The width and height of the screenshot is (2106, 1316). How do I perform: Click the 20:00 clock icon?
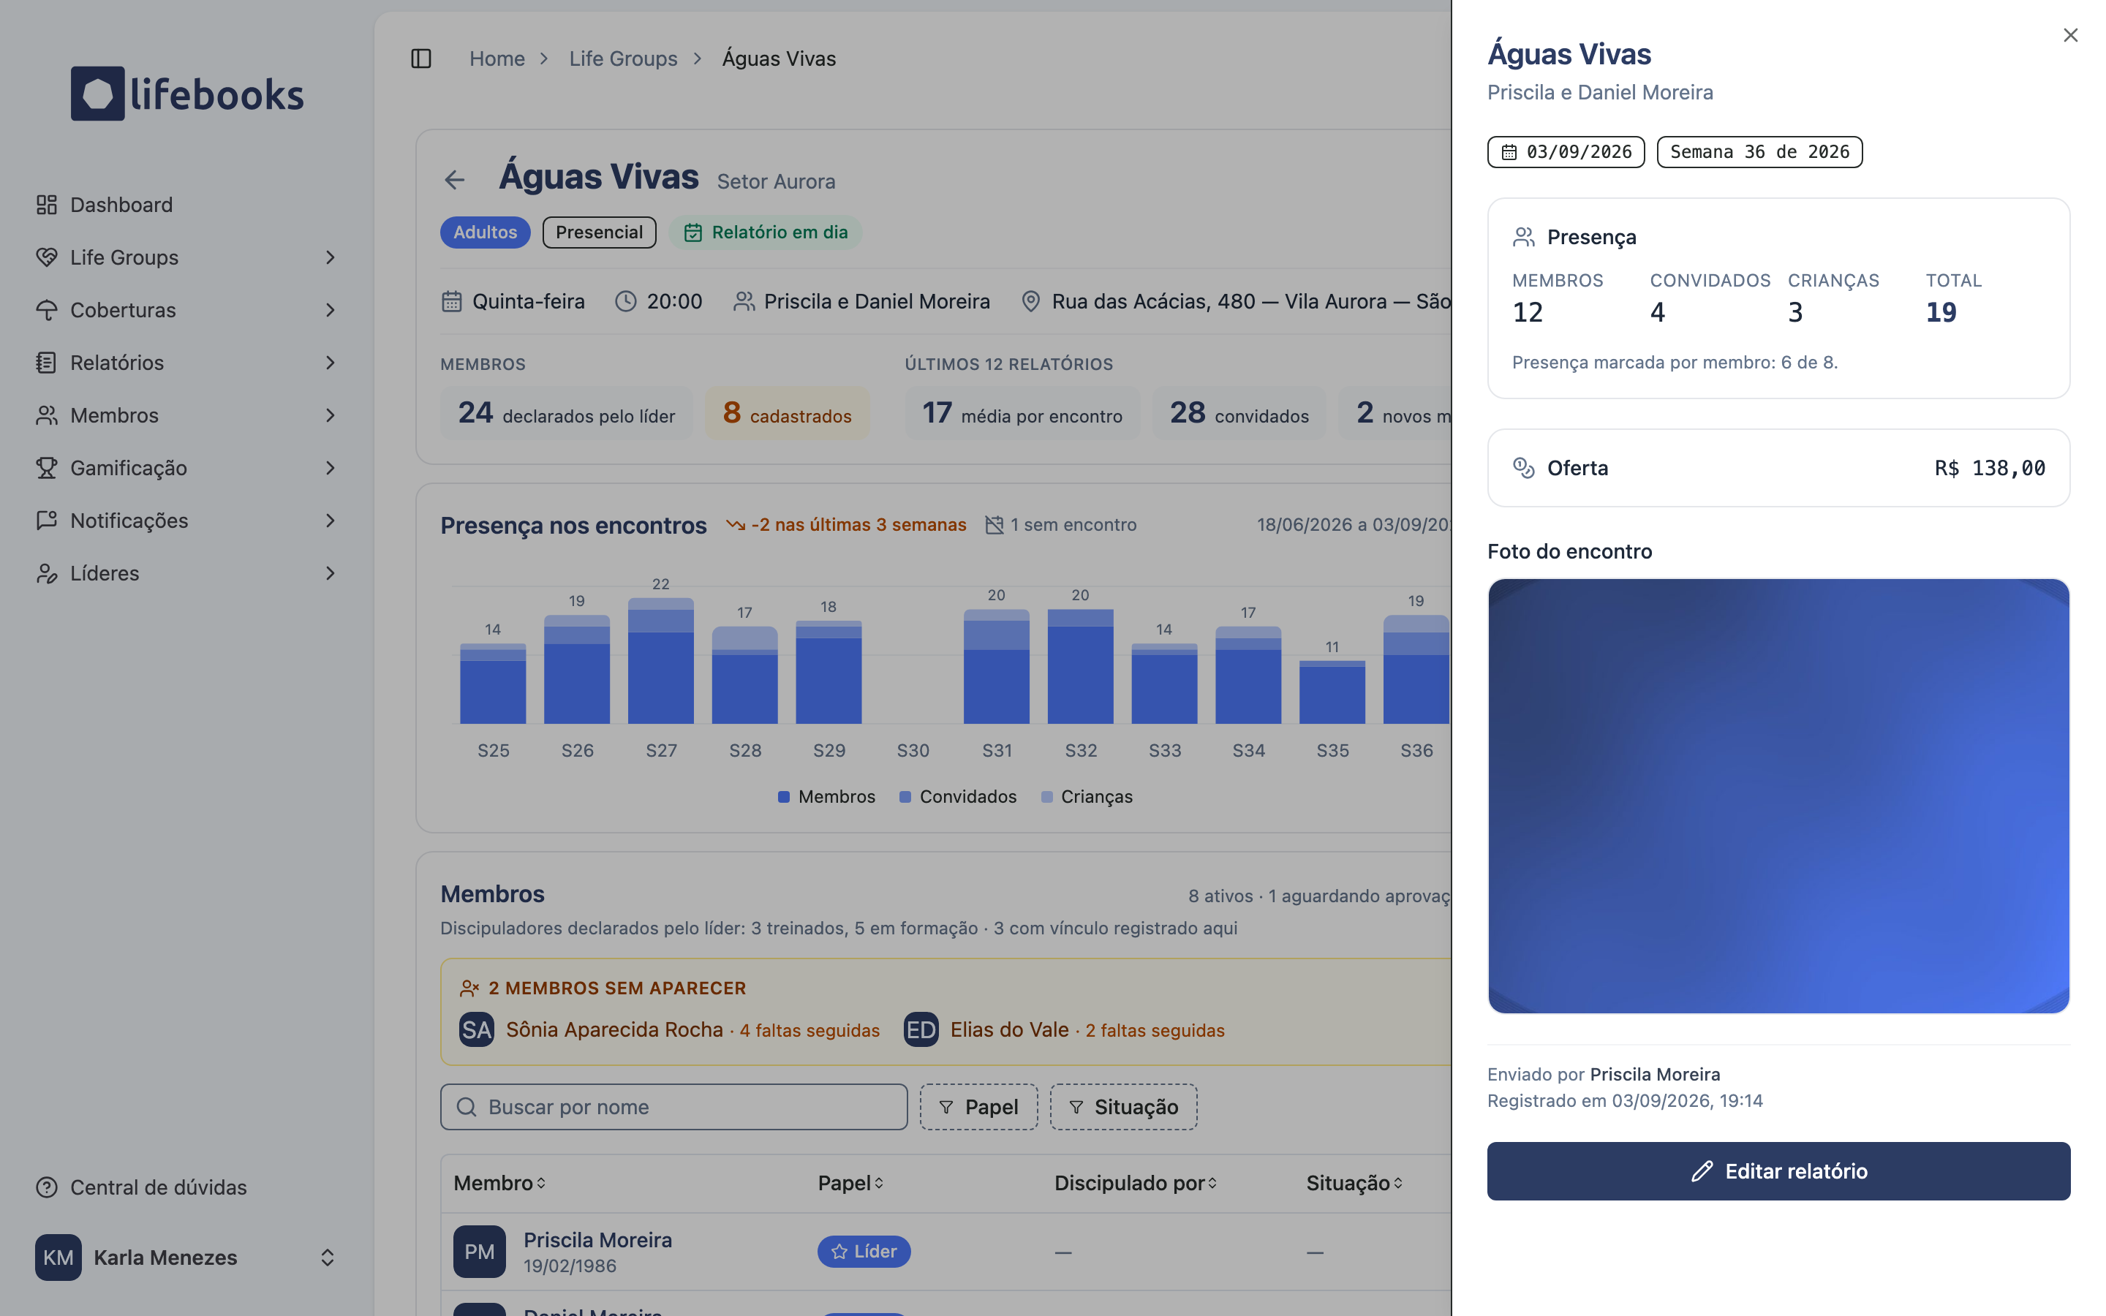(626, 301)
